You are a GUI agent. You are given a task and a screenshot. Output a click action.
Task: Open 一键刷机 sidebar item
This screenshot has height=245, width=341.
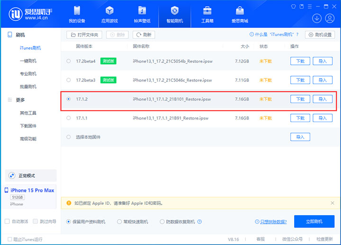pyautogui.click(x=28, y=61)
